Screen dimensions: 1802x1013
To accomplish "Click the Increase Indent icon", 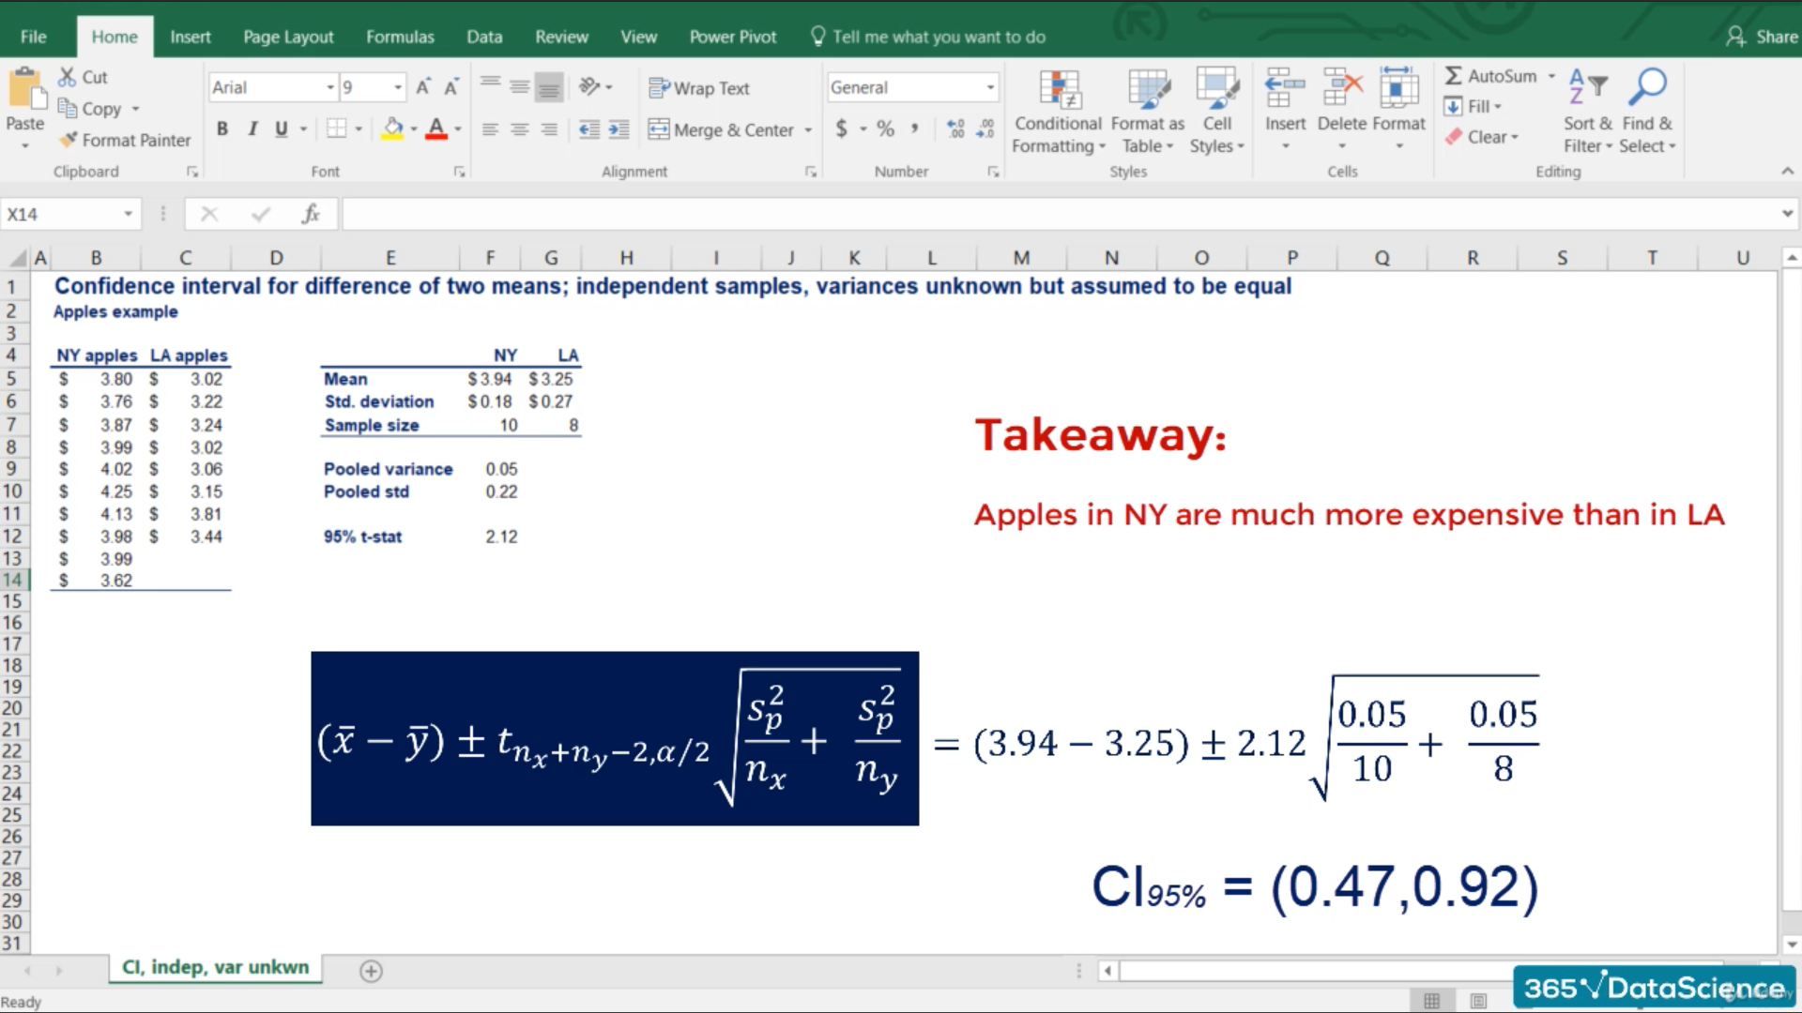I will tap(618, 129).
